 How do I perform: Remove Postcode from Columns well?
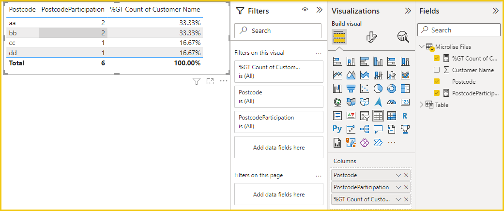[406, 175]
